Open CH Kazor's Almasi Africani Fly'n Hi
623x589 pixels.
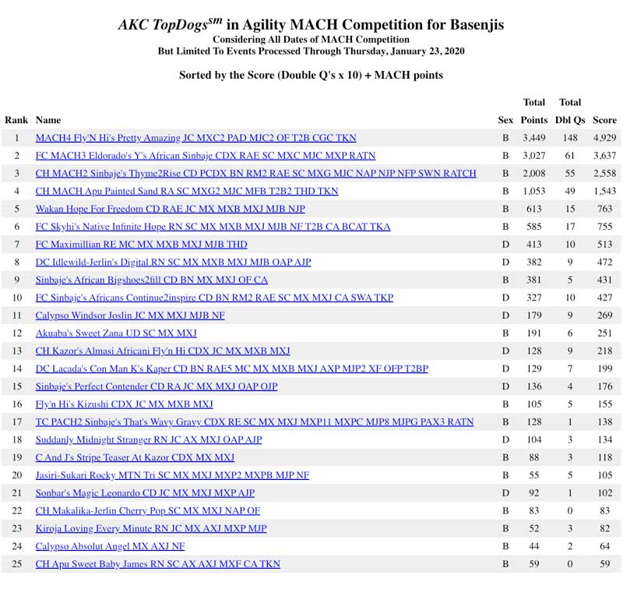pyautogui.click(x=163, y=351)
